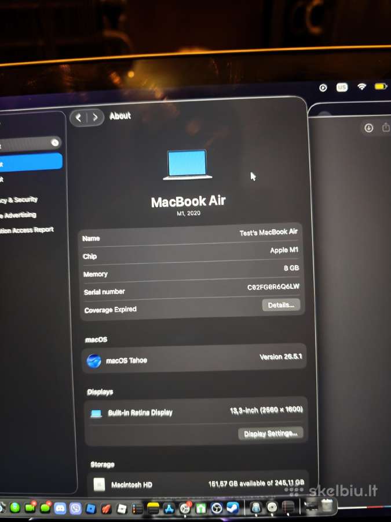Click the Macintosh HD drive icon
391x522 pixels.
pos(99,484)
